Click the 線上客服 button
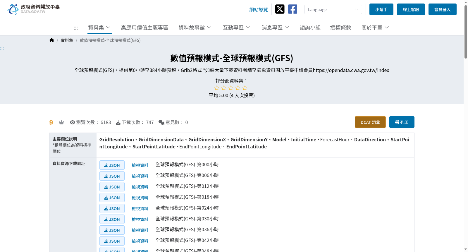 click(411, 9)
